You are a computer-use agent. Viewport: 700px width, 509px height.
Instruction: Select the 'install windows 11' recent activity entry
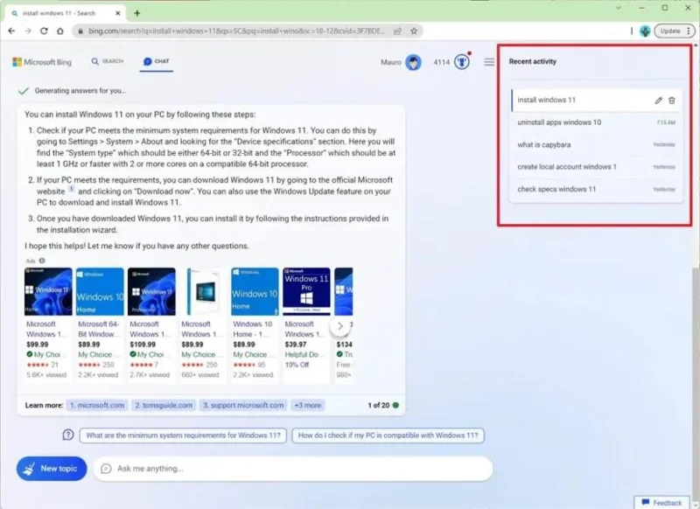pyautogui.click(x=596, y=100)
